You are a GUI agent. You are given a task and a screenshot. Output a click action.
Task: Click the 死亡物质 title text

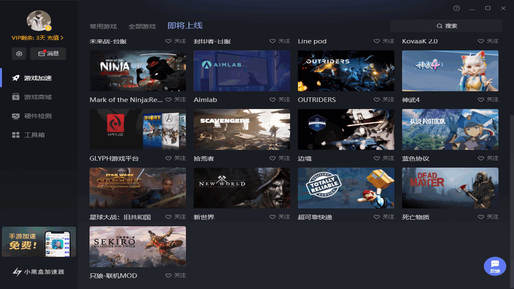(416, 217)
